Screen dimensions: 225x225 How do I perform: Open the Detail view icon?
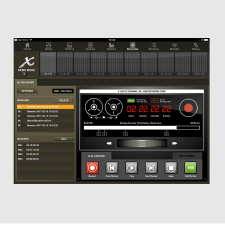[48, 46]
